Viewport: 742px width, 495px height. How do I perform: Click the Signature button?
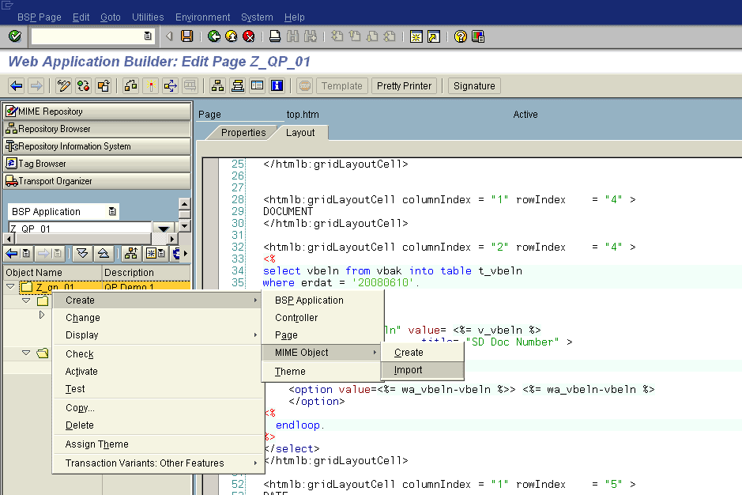click(x=474, y=85)
